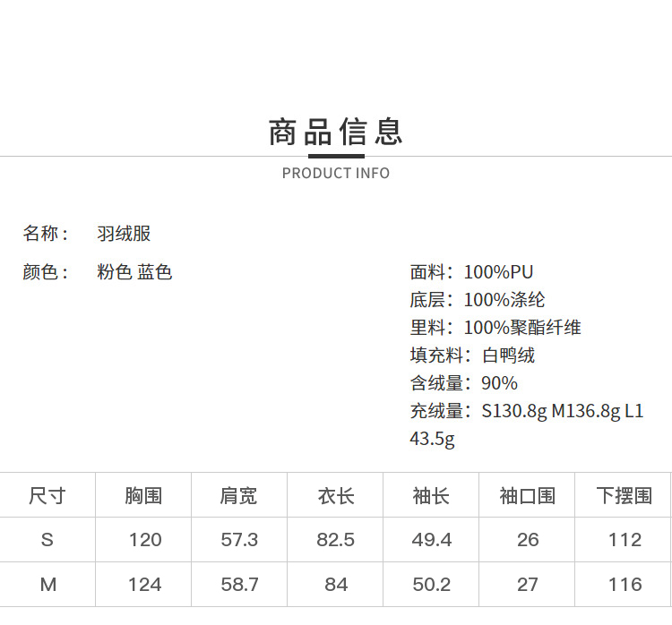672x625 pixels.
Task: Click length value 84 in row M
Action: click(x=336, y=585)
